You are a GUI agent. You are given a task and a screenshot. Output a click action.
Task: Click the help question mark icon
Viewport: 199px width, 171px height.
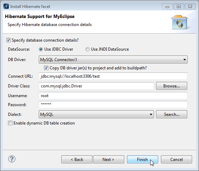pyautogui.click(x=12, y=159)
